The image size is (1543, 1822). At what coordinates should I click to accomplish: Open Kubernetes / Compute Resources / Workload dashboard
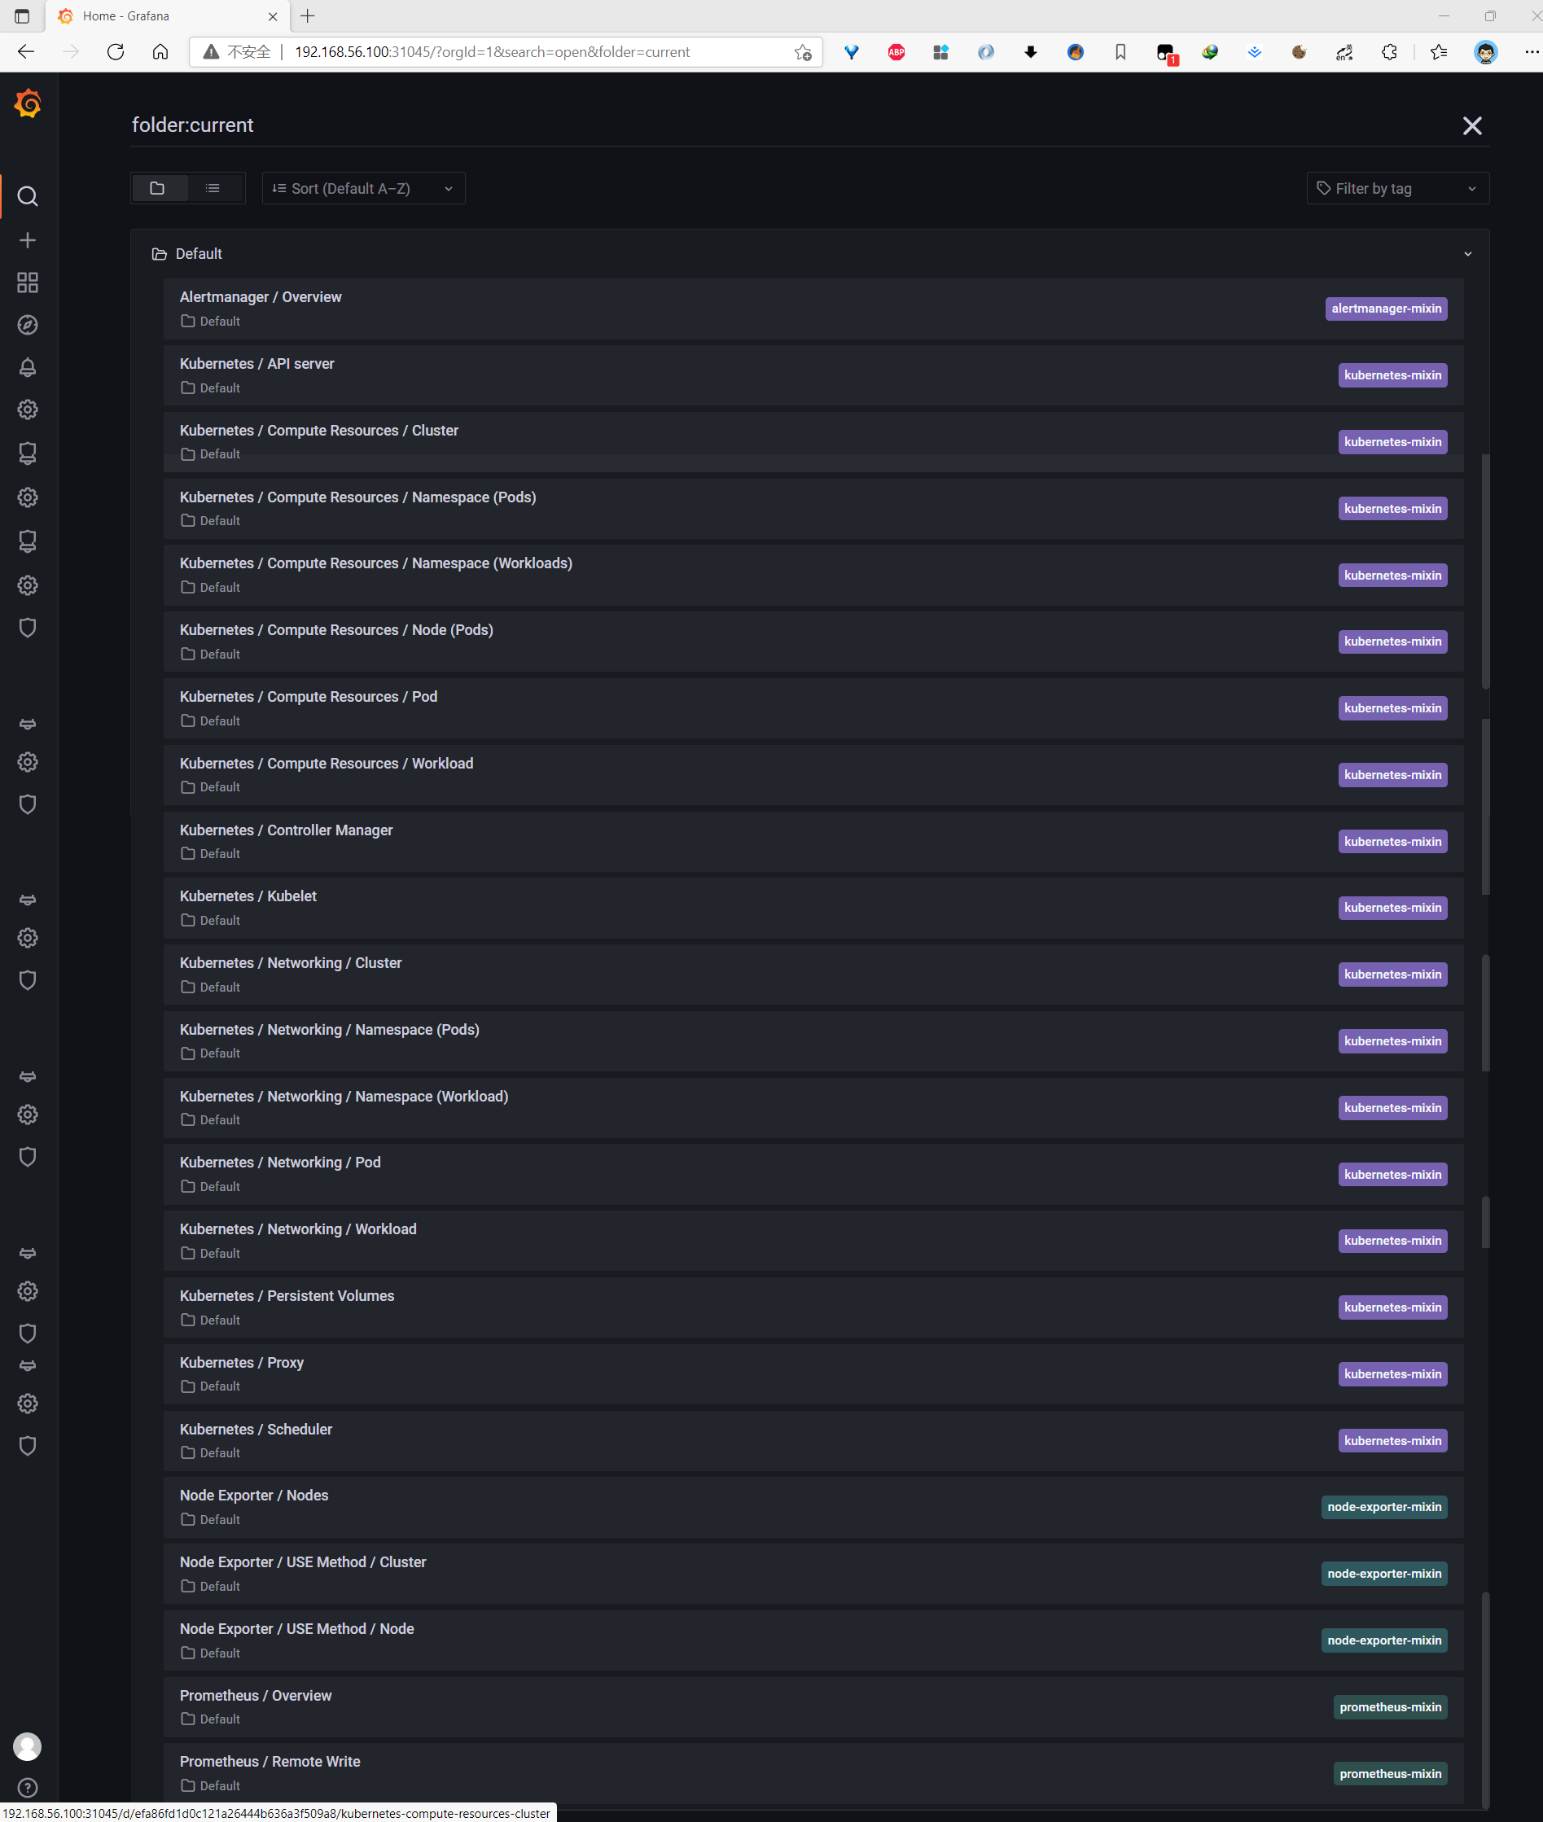(x=813, y=775)
